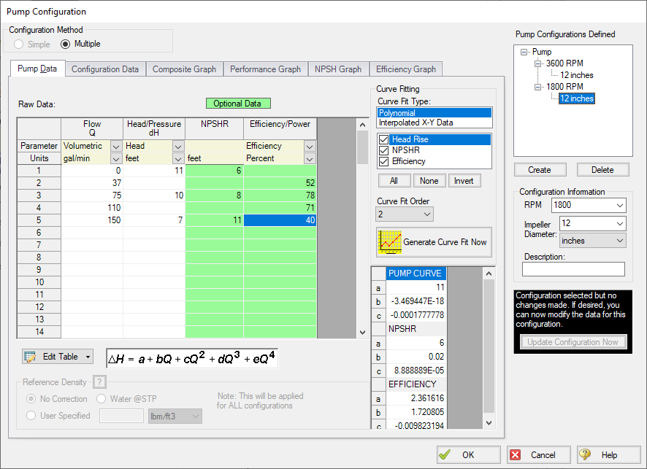Screen dimensions: 647x469
Task: Collapse the Pump root tree node
Action: click(524, 53)
